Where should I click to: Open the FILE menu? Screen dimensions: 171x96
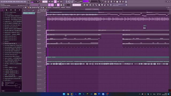[2, 2]
